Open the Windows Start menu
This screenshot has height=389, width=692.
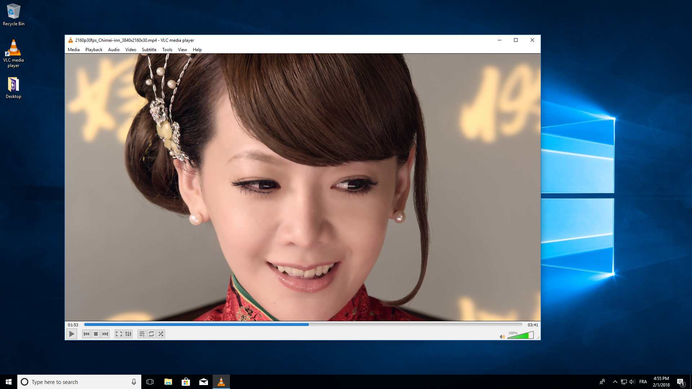(x=8, y=381)
